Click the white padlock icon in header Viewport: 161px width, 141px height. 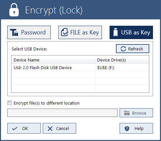pyautogui.click(x=14, y=10)
